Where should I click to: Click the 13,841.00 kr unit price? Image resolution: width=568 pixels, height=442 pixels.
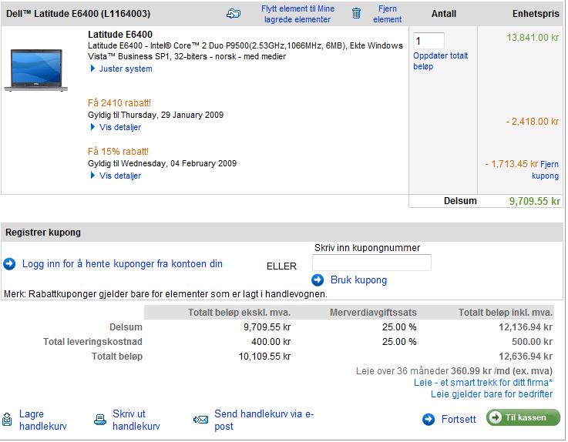[533, 38]
